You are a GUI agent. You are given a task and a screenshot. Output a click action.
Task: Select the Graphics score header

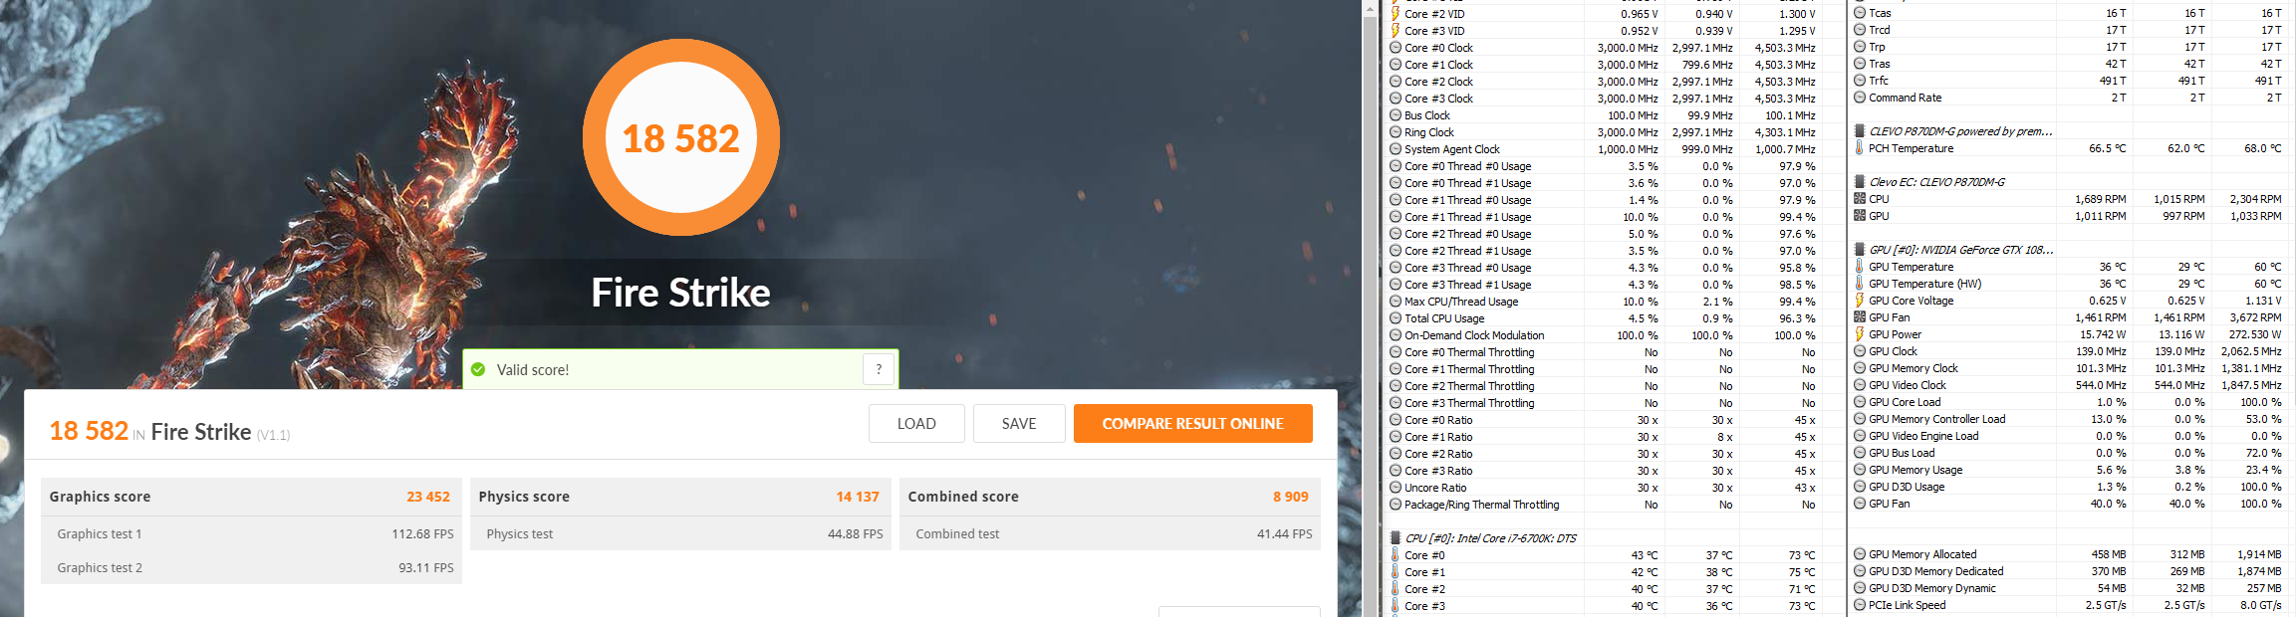251,497
